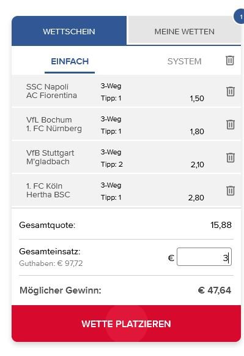Screen dimensions: 244x356
Task: Switch to the Wettschein tab
Action: click(x=69, y=31)
